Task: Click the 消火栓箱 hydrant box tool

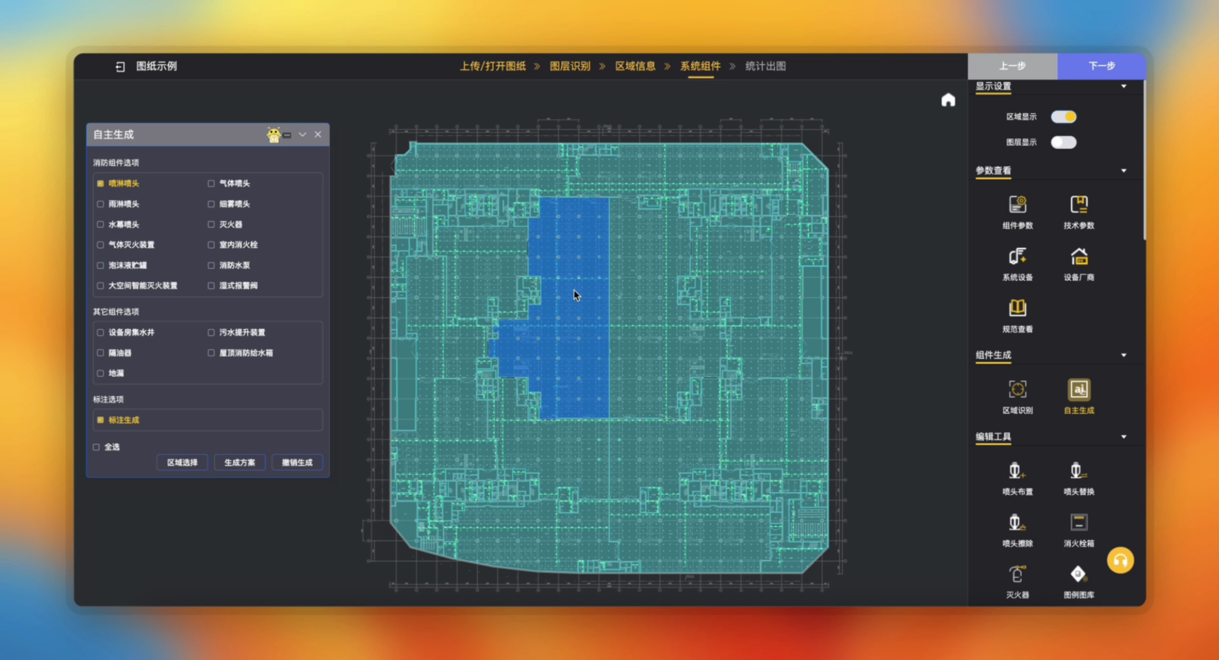Action: 1078,523
